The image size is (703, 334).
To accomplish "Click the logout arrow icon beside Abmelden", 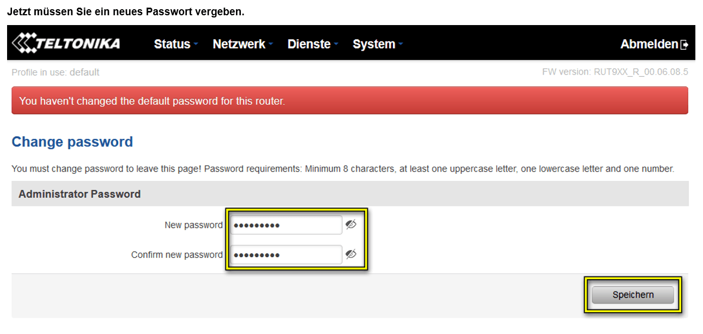I will point(684,45).
